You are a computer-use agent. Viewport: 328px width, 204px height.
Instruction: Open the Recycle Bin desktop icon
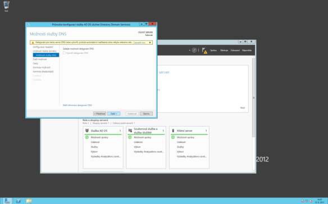tap(6, 6)
